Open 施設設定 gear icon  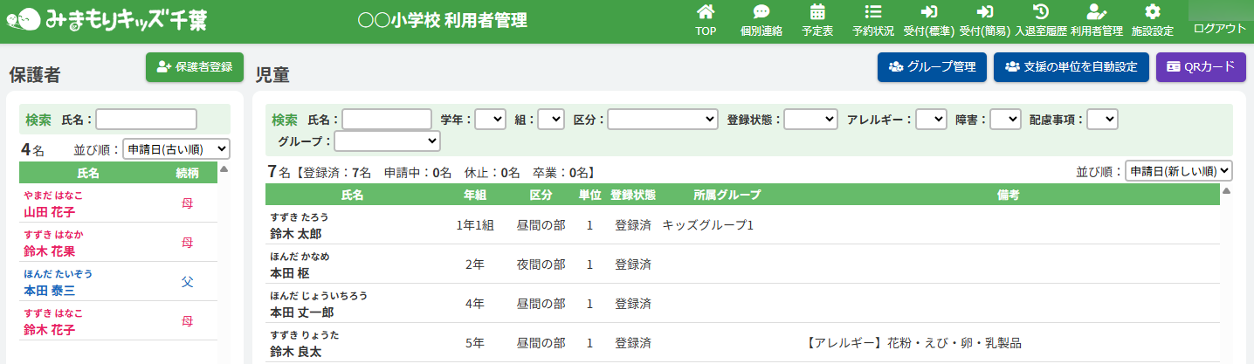tap(1152, 12)
